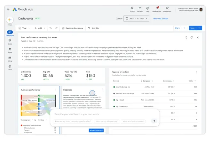Screen dimensions: 212x141
Task: Click Add to dashboard button
Action: click(96, 130)
